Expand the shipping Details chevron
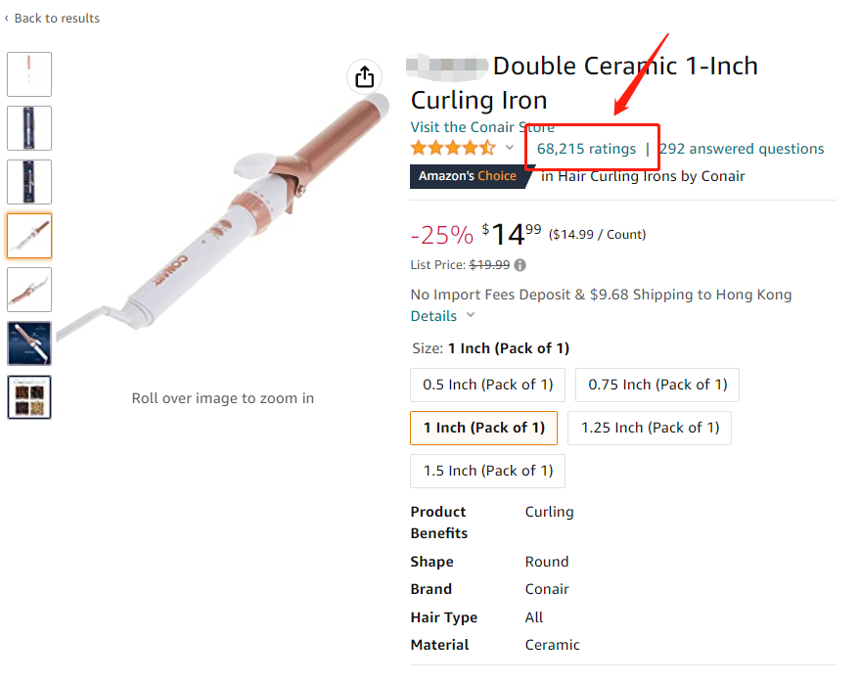 tap(471, 315)
